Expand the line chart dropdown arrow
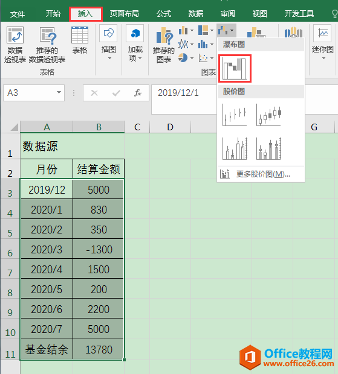 (x=192, y=45)
